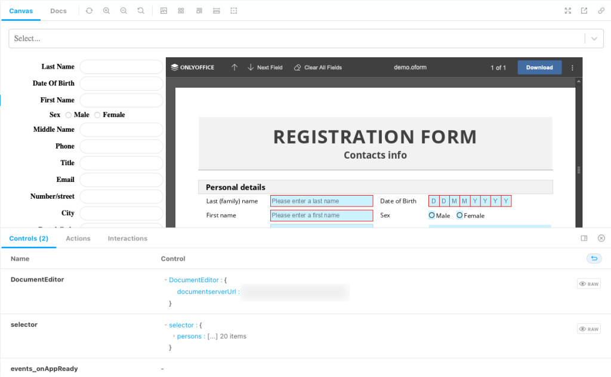
Task: Click the copy link icon
Action: [601, 10]
